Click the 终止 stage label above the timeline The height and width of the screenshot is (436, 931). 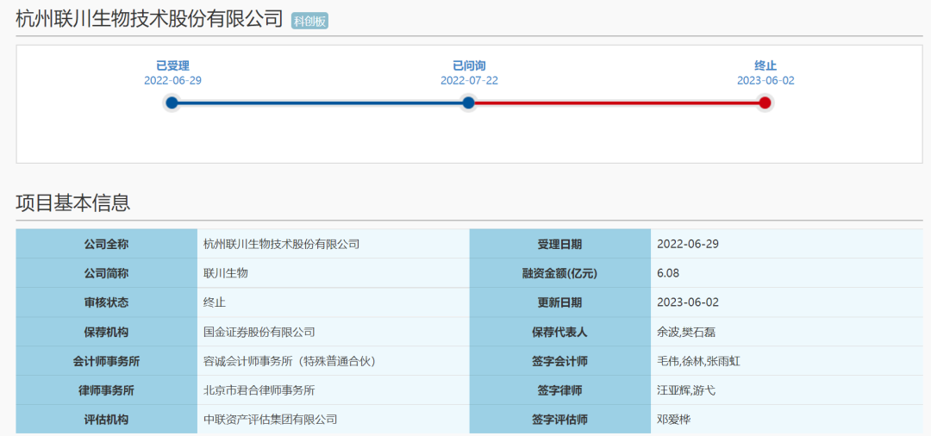click(x=765, y=65)
